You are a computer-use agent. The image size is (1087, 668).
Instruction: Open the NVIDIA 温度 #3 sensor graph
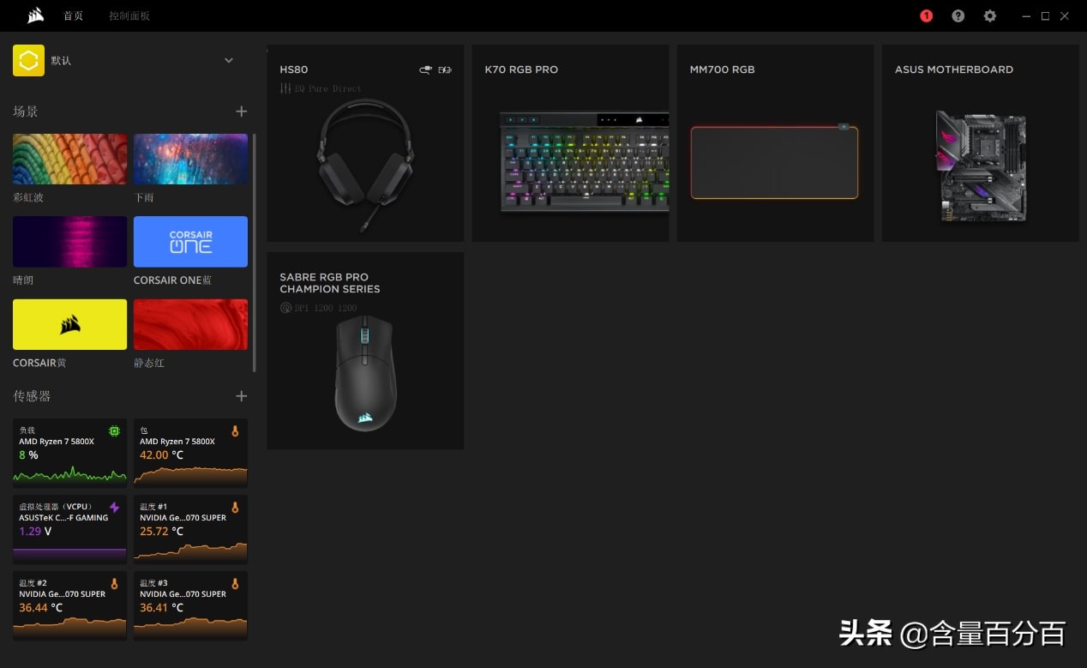(x=190, y=605)
